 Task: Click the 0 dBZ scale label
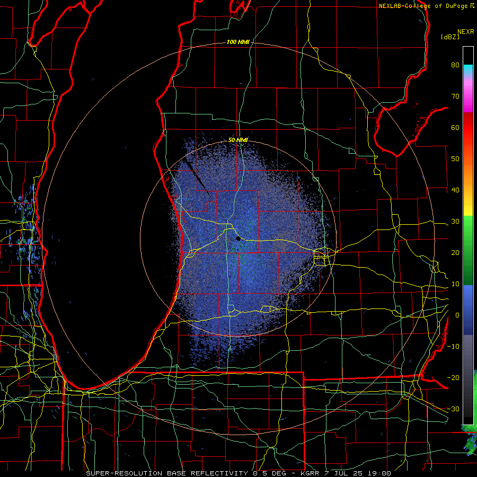[x=457, y=315]
